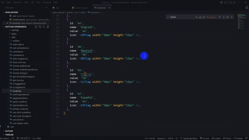This screenshot has height=140, width=249.
Task: Expand the Outline section
Action: (x=9, y=131)
